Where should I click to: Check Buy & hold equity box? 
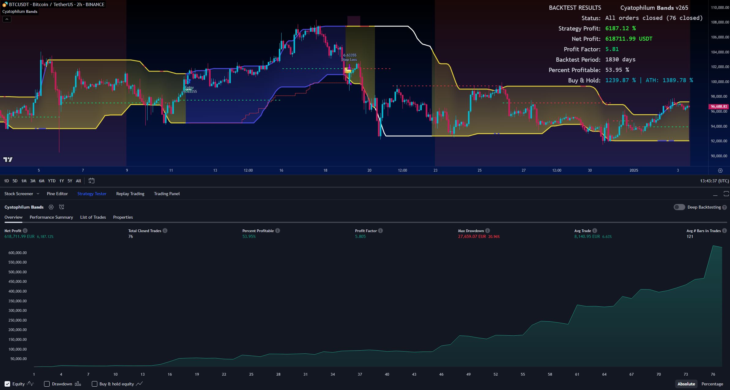pyautogui.click(x=95, y=384)
